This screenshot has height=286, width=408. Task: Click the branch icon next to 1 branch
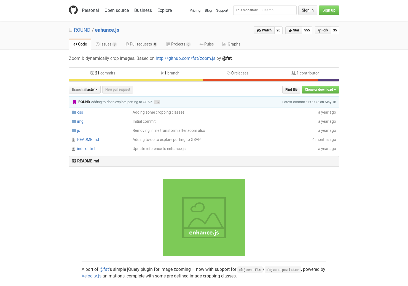click(162, 73)
